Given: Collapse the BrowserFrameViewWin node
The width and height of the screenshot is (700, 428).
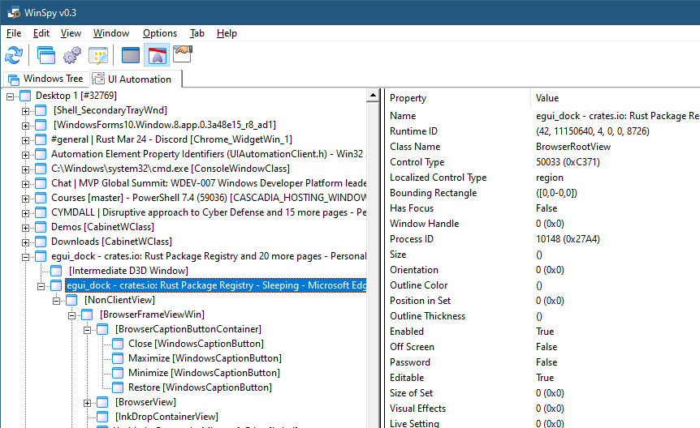Looking at the screenshot, I should point(72,315).
